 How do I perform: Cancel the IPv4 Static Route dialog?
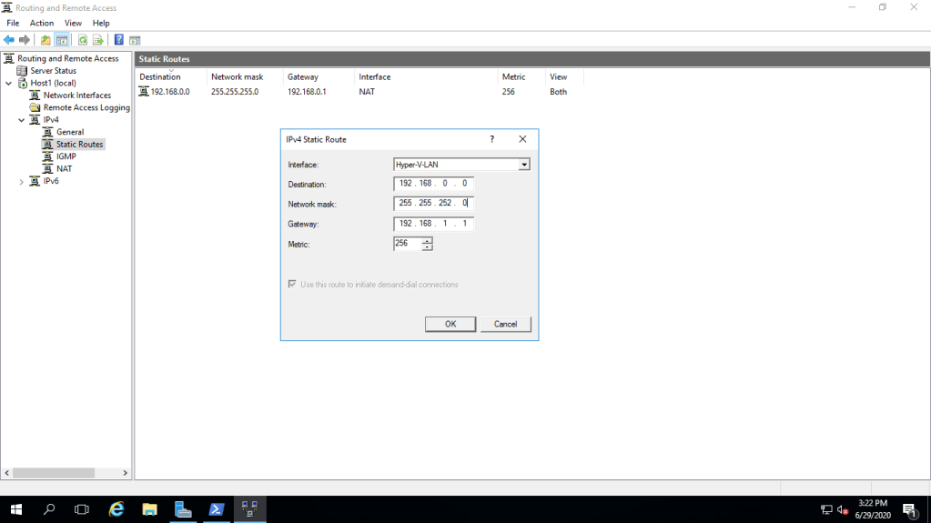(x=505, y=324)
